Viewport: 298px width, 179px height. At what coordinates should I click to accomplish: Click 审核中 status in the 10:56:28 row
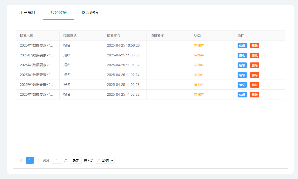(199, 45)
